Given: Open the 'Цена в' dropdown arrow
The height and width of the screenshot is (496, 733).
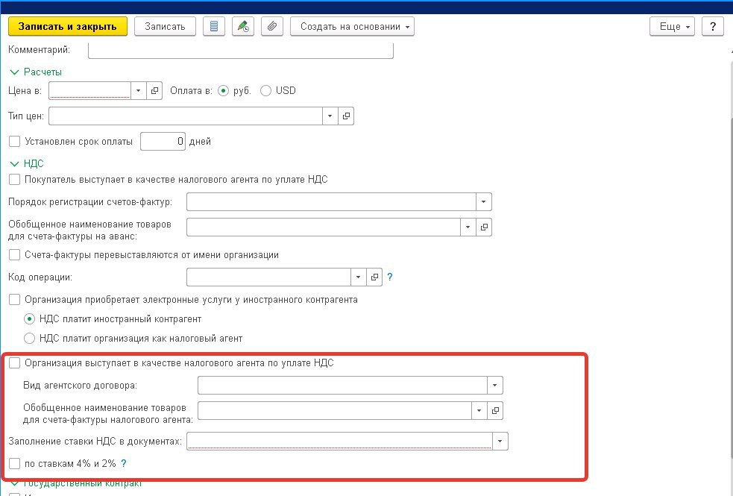Looking at the screenshot, I should [x=139, y=91].
